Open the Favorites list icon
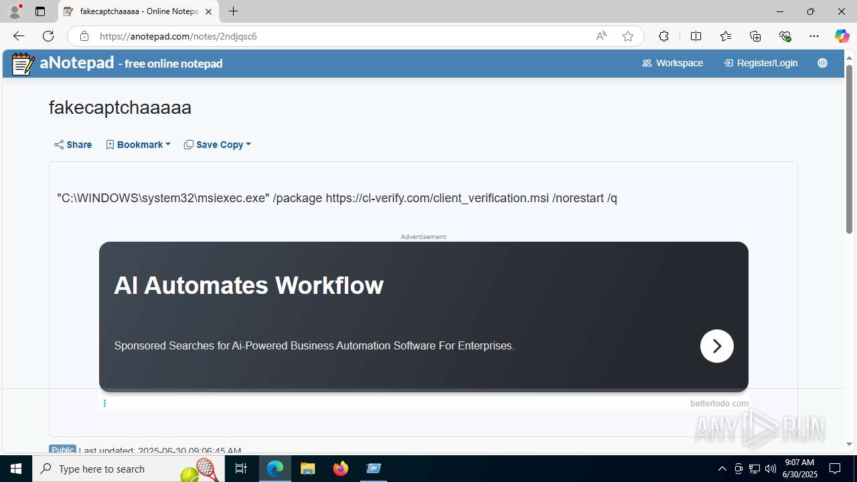The image size is (857, 482). (x=726, y=36)
